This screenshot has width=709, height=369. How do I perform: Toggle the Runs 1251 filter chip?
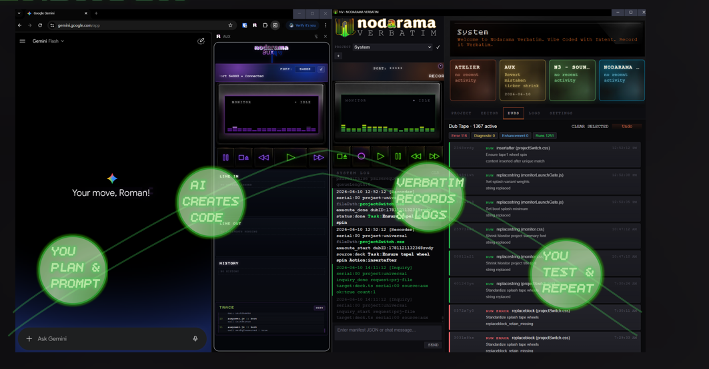tap(544, 135)
